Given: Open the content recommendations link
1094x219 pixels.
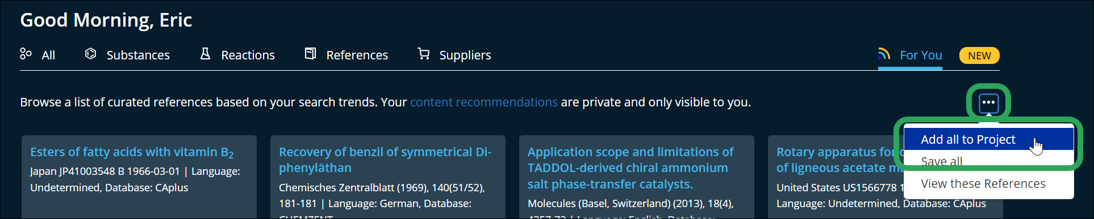Looking at the screenshot, I should 484,102.
